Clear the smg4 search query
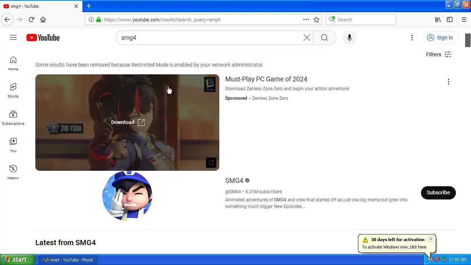 click(x=307, y=38)
